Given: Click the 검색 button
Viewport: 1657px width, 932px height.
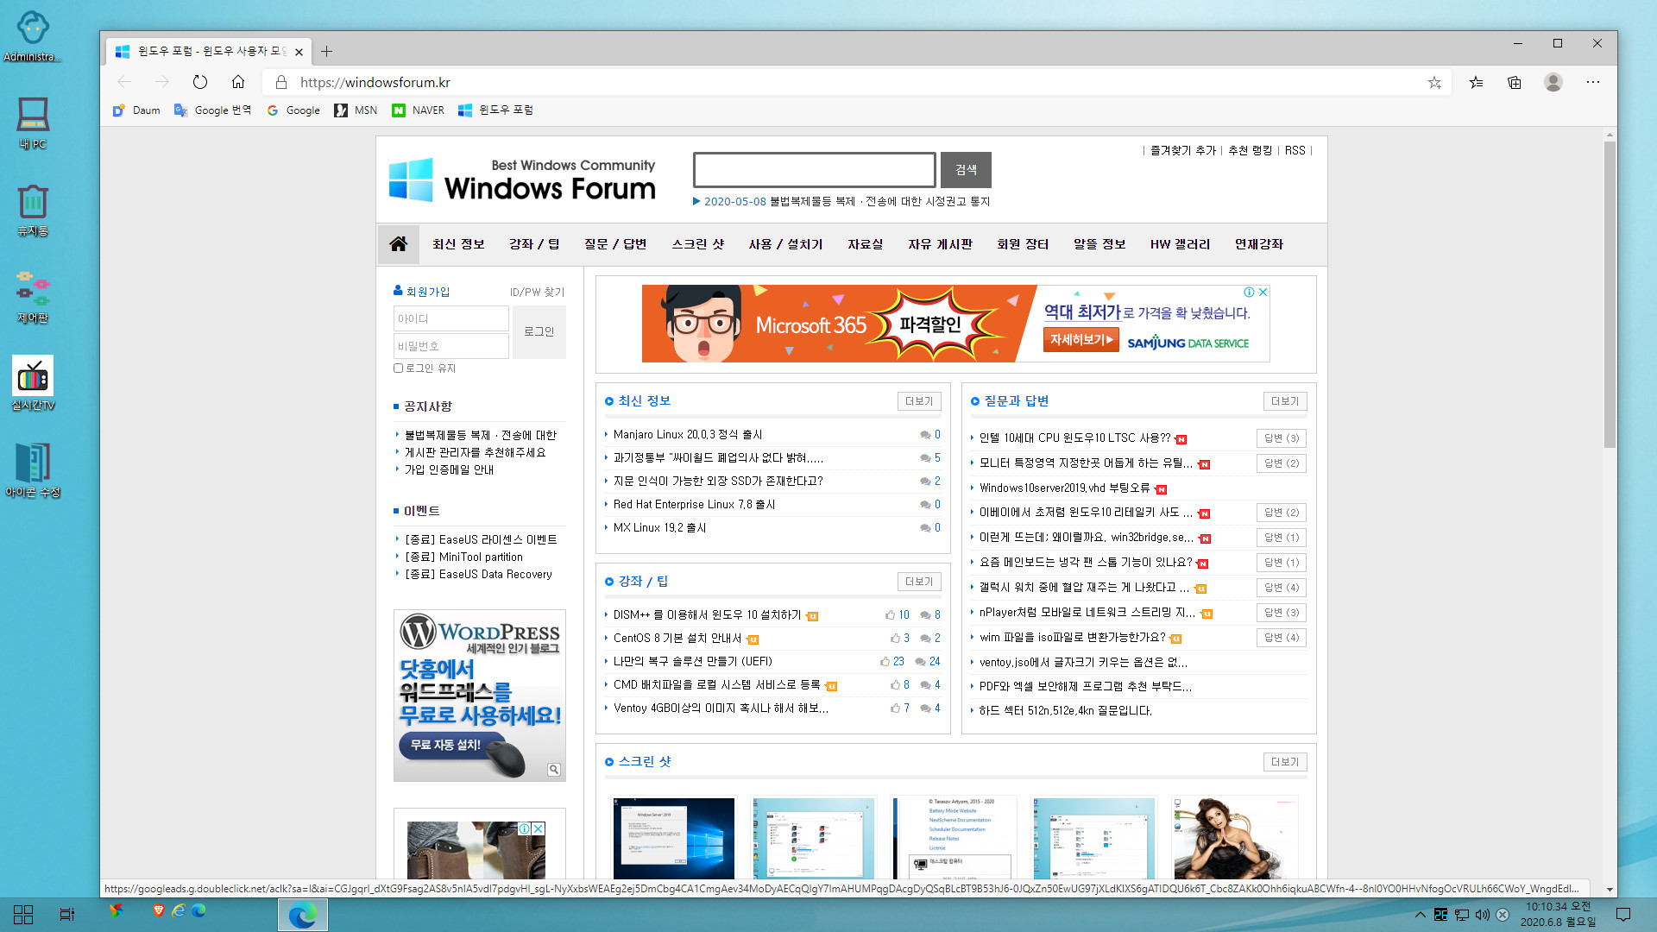Looking at the screenshot, I should tap(967, 169).
